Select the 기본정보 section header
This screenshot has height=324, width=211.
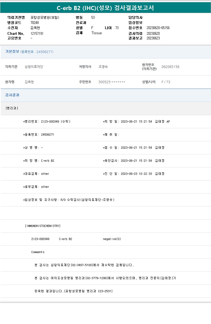tap(12, 52)
